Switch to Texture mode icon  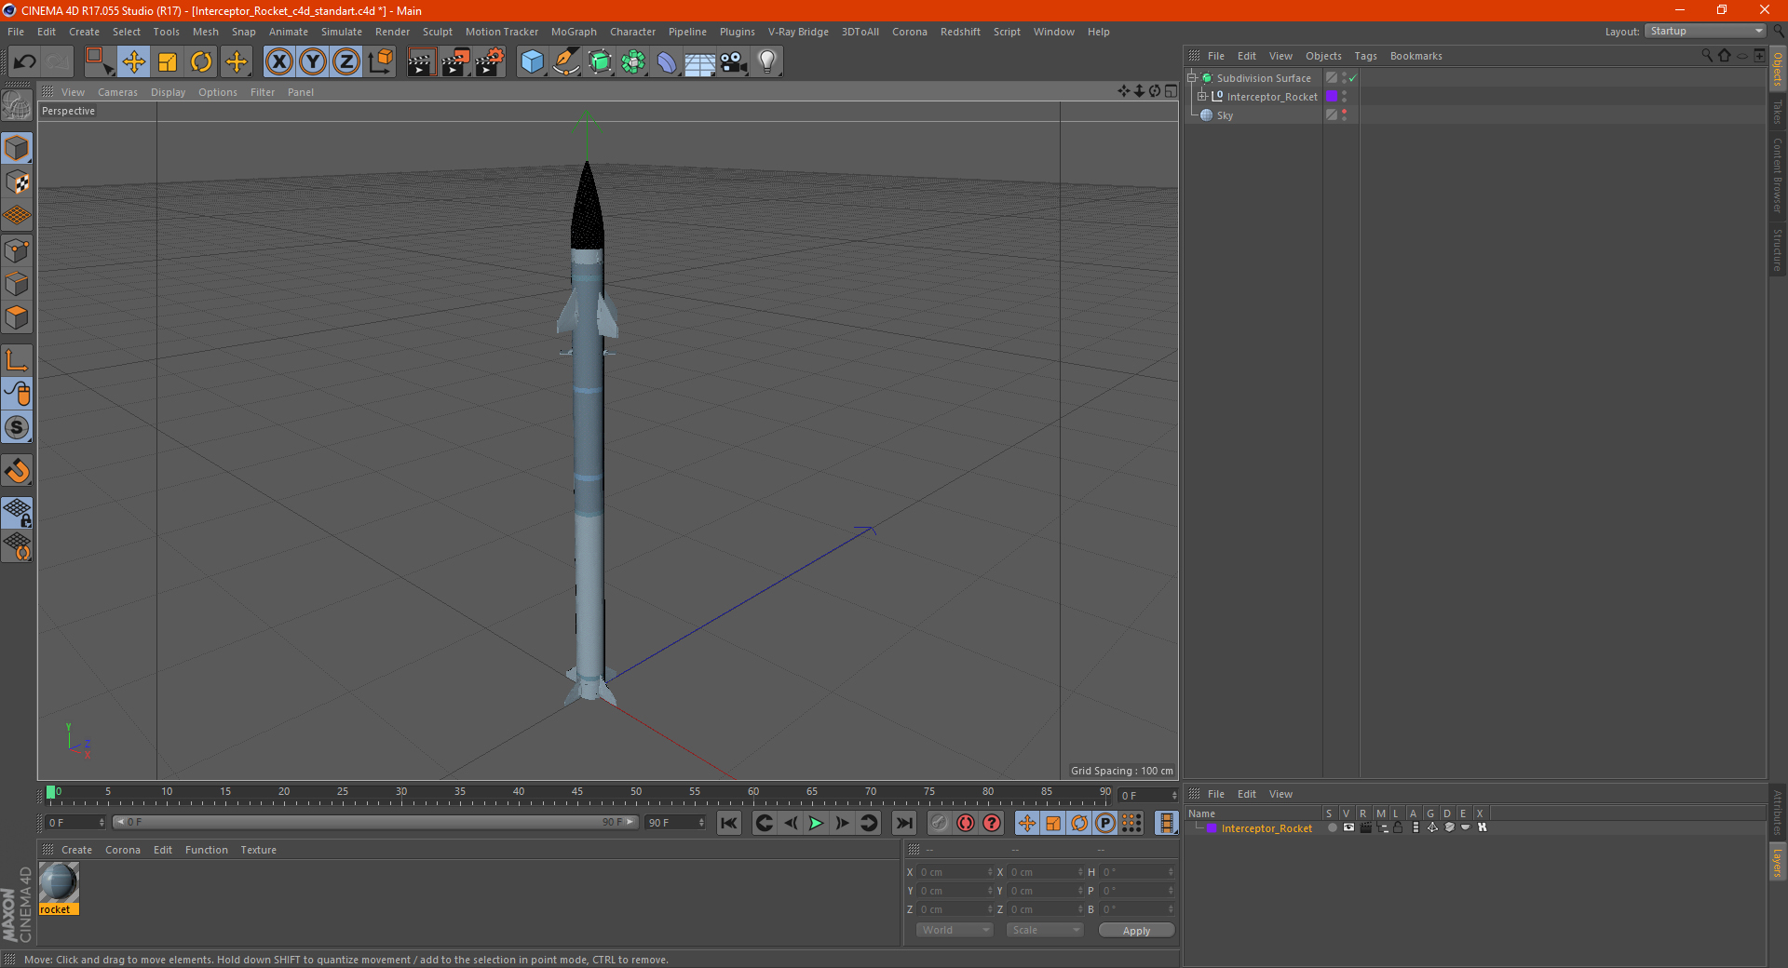click(18, 182)
